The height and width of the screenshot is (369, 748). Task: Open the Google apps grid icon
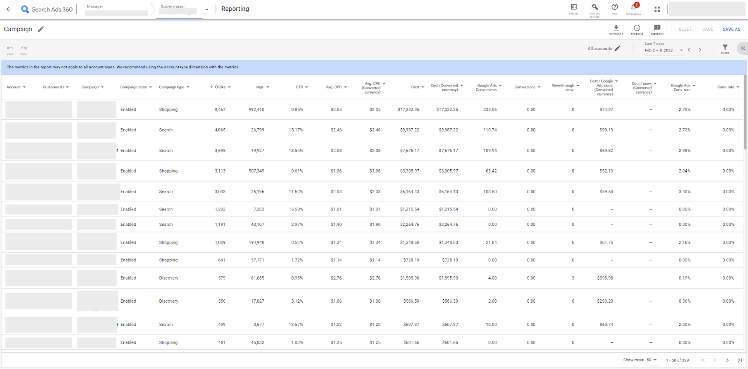657,9
